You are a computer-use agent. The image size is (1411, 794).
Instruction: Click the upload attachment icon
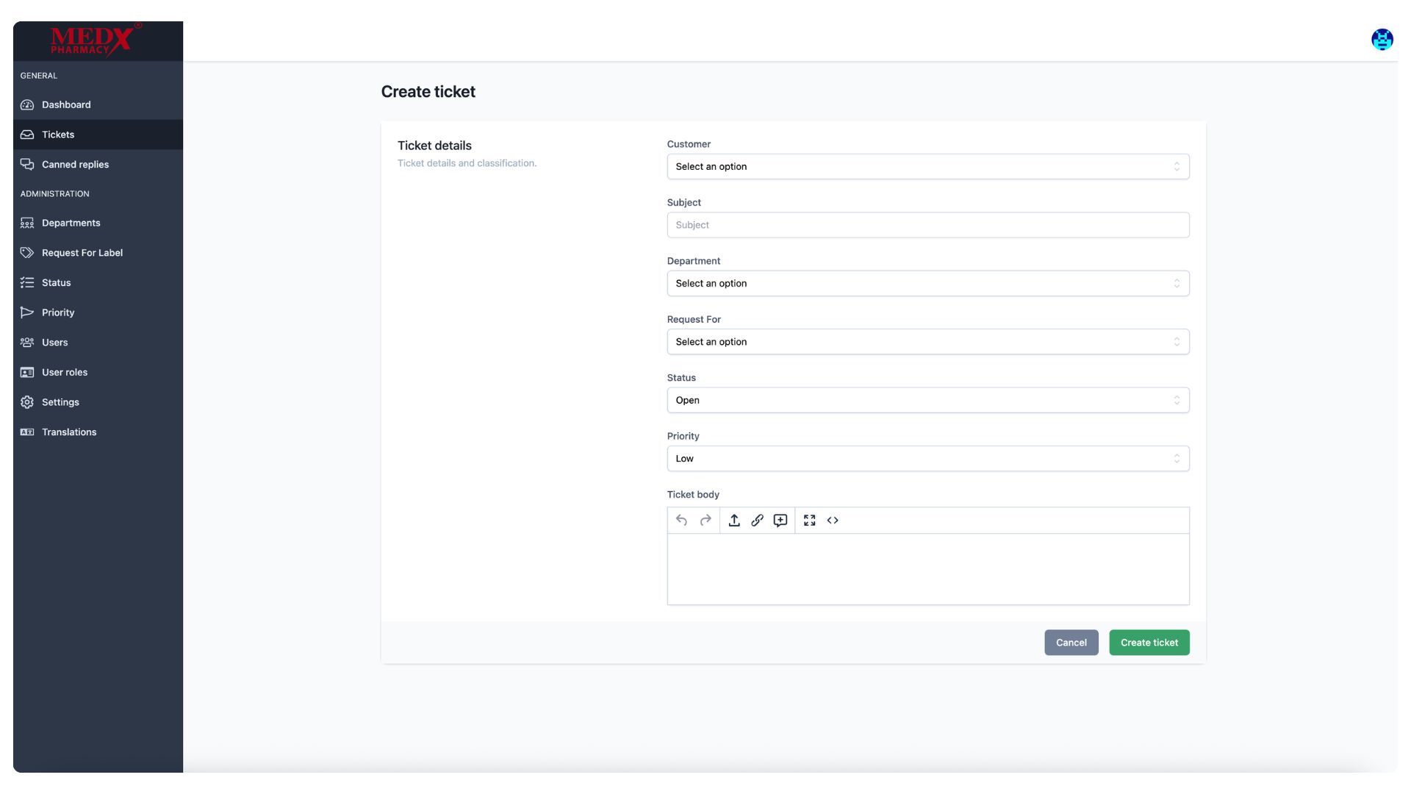click(x=734, y=521)
